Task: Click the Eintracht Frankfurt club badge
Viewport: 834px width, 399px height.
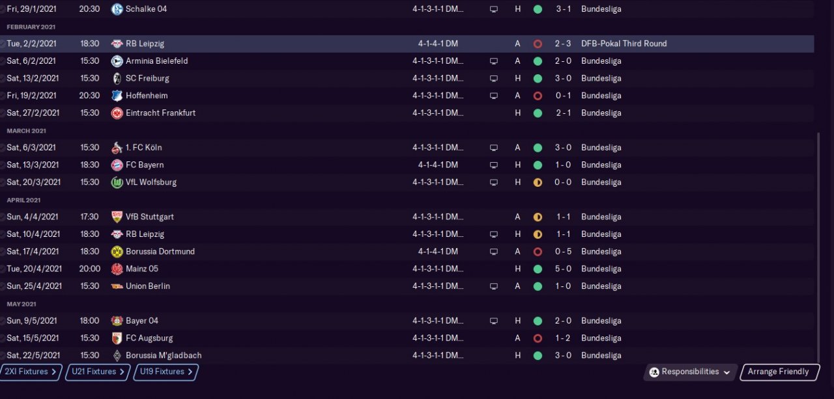Action: [117, 113]
